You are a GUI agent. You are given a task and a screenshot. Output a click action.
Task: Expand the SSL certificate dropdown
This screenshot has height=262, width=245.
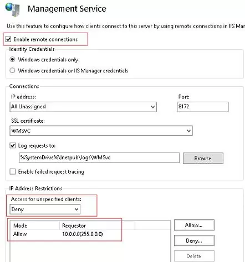[101, 131]
